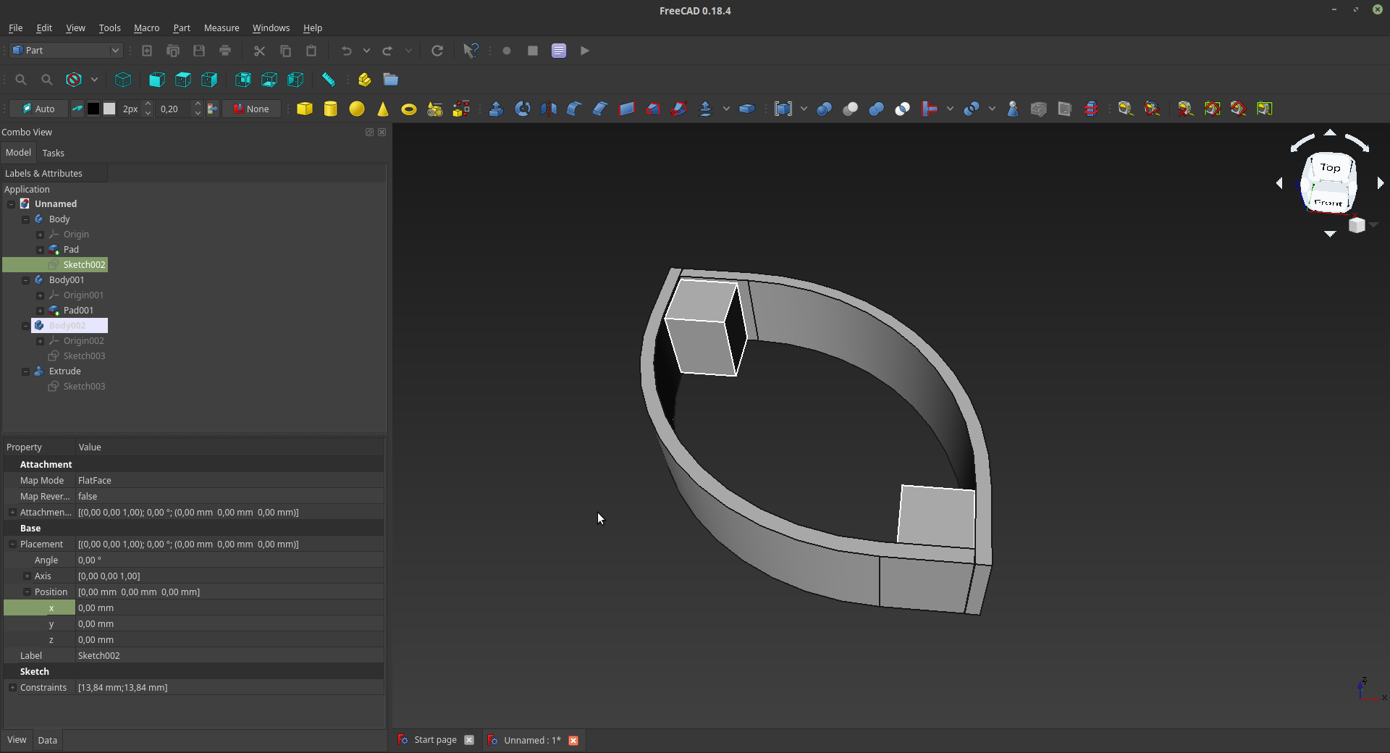This screenshot has height=753, width=1390.
Task: Open the Measure distance ruler tool
Action: point(329,80)
